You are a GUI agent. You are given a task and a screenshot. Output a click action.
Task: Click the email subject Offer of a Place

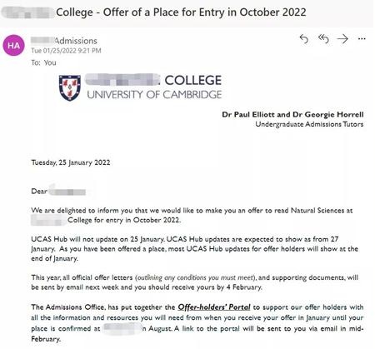181,12
